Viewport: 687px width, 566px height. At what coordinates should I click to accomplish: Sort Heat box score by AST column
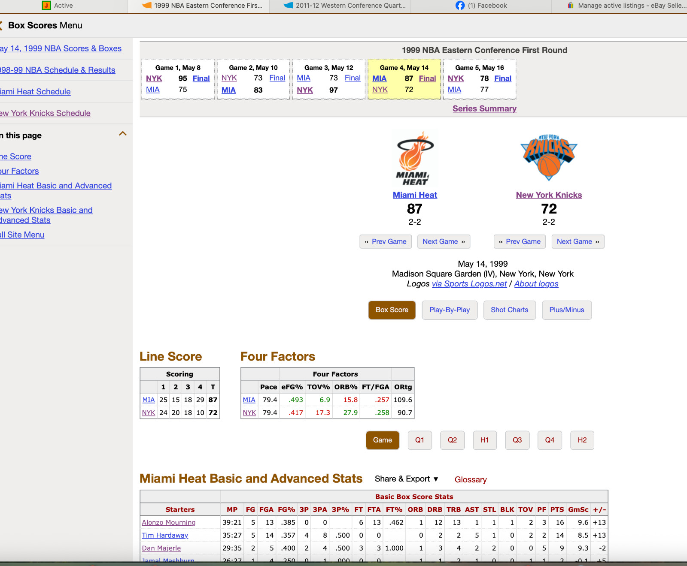coord(472,510)
